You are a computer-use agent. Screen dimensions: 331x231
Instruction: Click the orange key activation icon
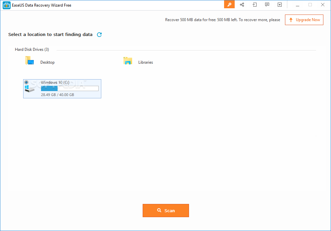point(229,5)
